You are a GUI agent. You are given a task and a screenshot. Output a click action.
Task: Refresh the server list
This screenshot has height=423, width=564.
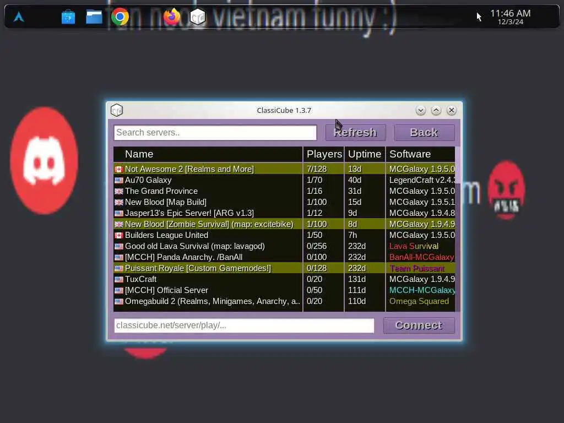point(355,132)
